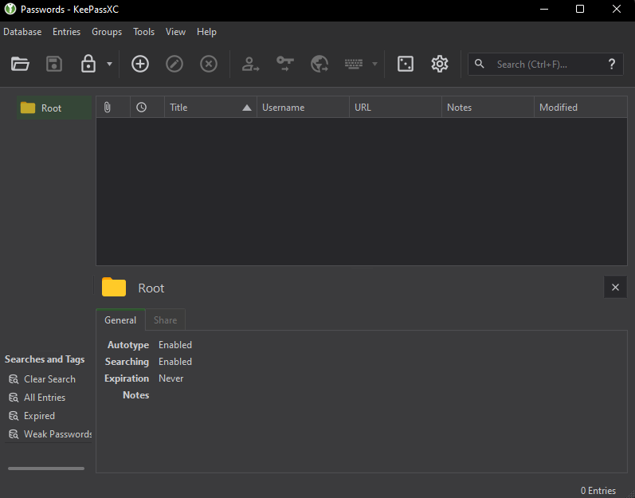The image size is (635, 498).
Task: Sort entries by URL column
Action: [395, 108]
